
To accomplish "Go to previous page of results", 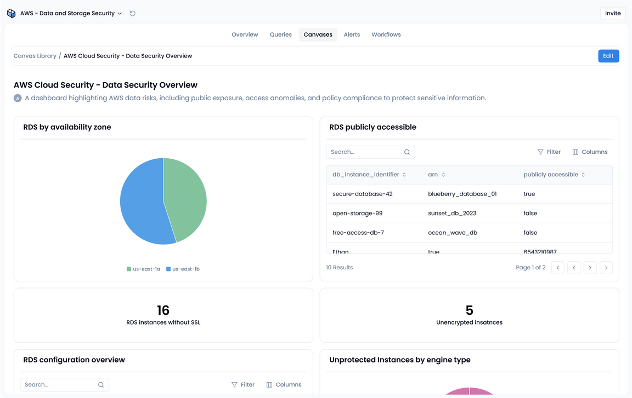I will click(573, 268).
